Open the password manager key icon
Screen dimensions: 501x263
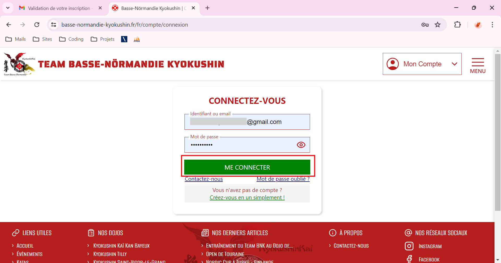click(x=425, y=25)
